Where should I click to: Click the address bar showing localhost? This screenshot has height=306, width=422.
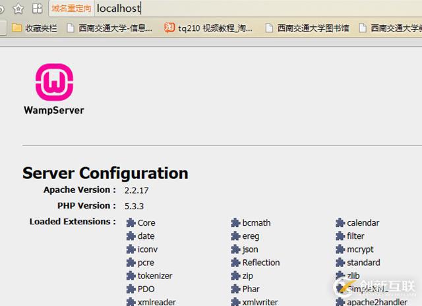pyautogui.click(x=234, y=9)
